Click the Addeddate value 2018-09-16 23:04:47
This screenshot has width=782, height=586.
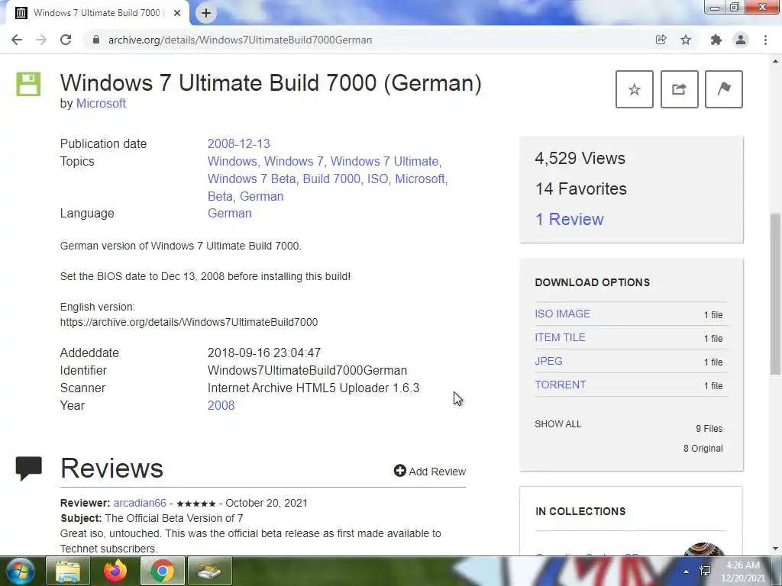(263, 353)
